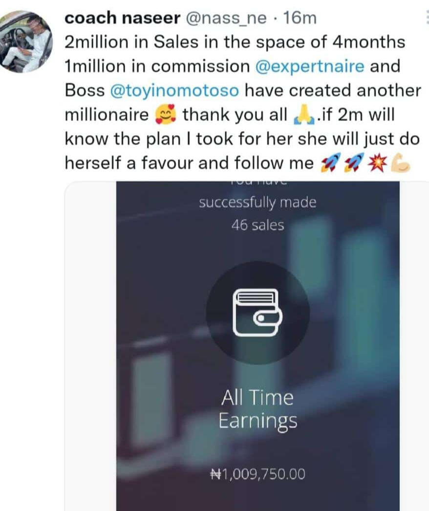Click the praying hands emoji
The height and width of the screenshot is (511, 429).
[x=304, y=115]
